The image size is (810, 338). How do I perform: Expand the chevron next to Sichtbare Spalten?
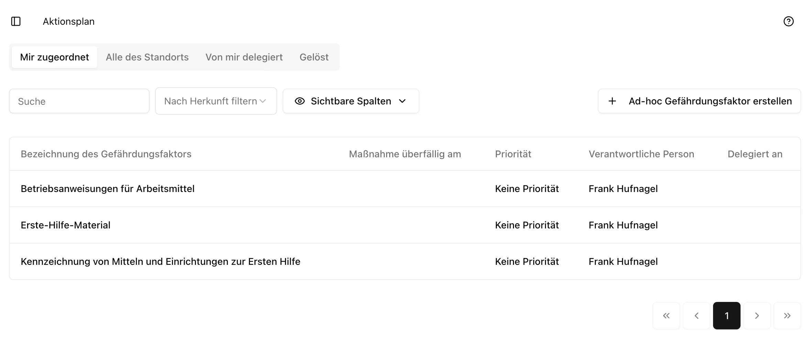(403, 101)
